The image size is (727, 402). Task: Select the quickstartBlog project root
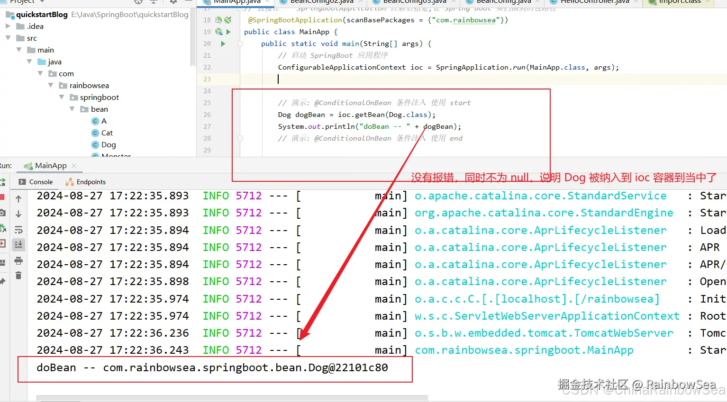click(42, 15)
